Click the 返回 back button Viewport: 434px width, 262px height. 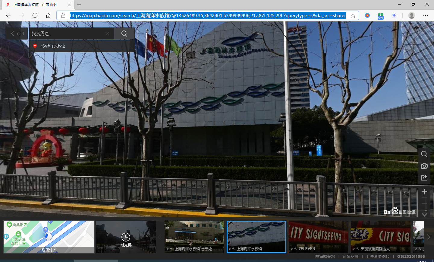pyautogui.click(x=17, y=34)
